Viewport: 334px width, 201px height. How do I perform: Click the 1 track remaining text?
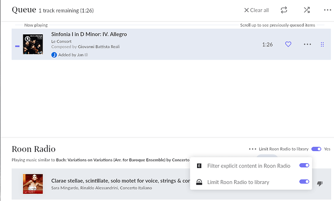coord(66,11)
